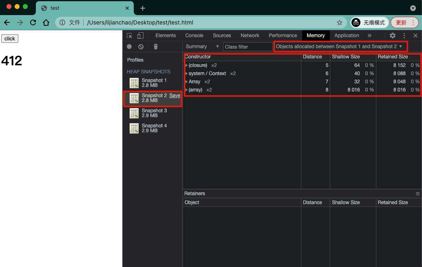Click the browser forward arrow
This screenshot has width=422, height=267.
coord(20,22)
